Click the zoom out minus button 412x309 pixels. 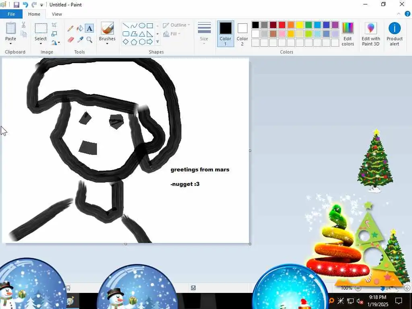tap(358, 288)
